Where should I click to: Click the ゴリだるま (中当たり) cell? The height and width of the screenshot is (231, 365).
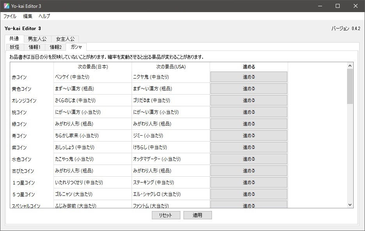pyautogui.click(x=171, y=100)
